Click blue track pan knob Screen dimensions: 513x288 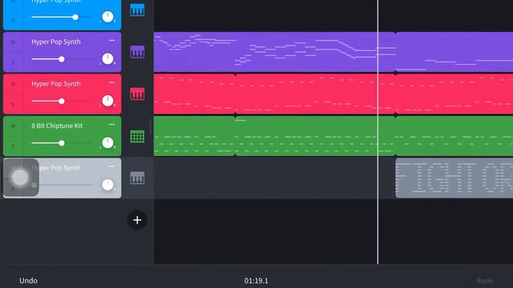(107, 17)
